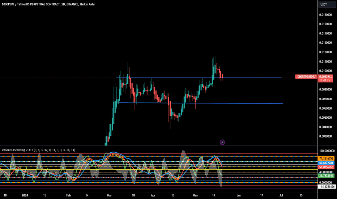This screenshot has width=337, height=199.
Task: Click the 17 date label after Jun
Action: coord(261,195)
